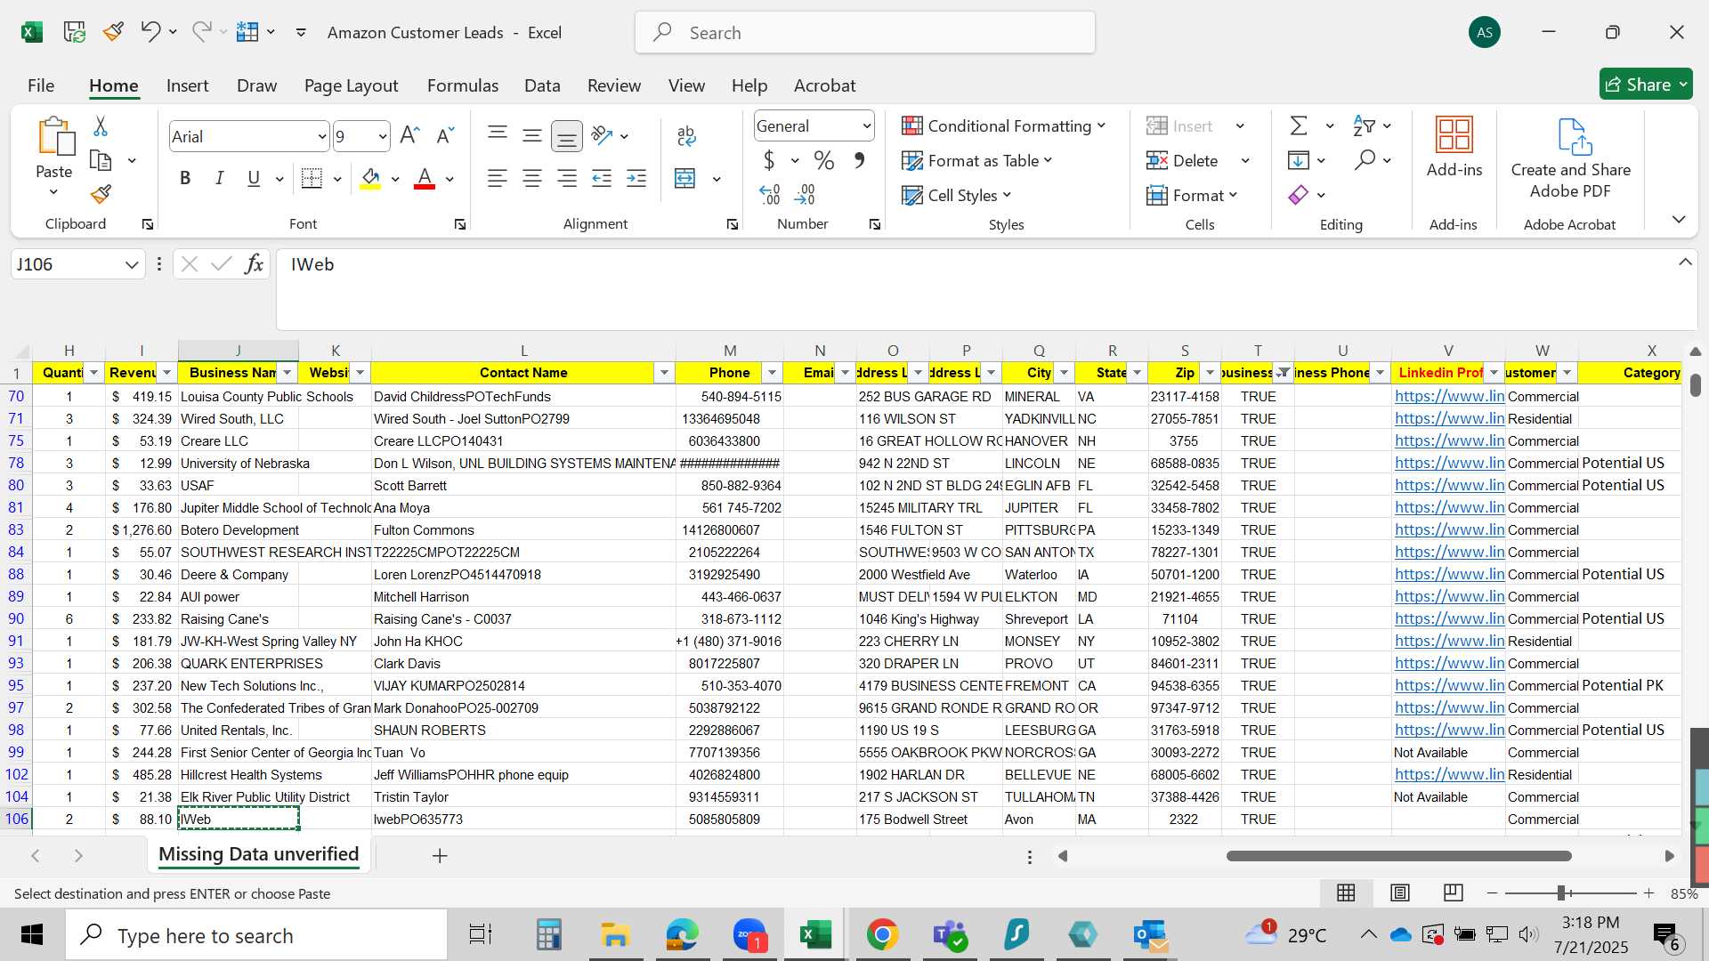This screenshot has height=961, width=1709.
Task: Click Decrease Decimal icon
Action: coord(805,194)
